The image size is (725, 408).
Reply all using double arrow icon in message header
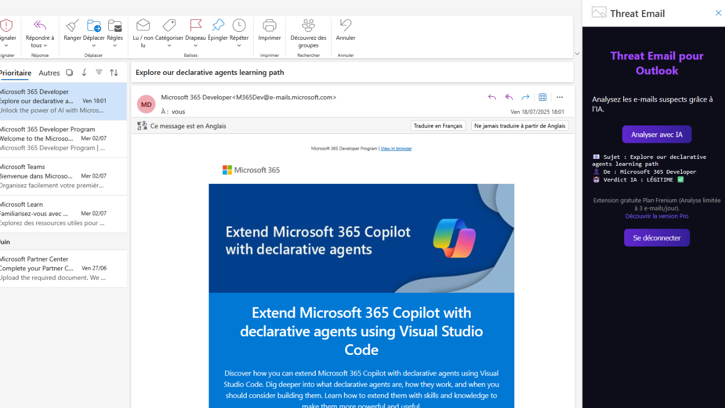(509, 97)
